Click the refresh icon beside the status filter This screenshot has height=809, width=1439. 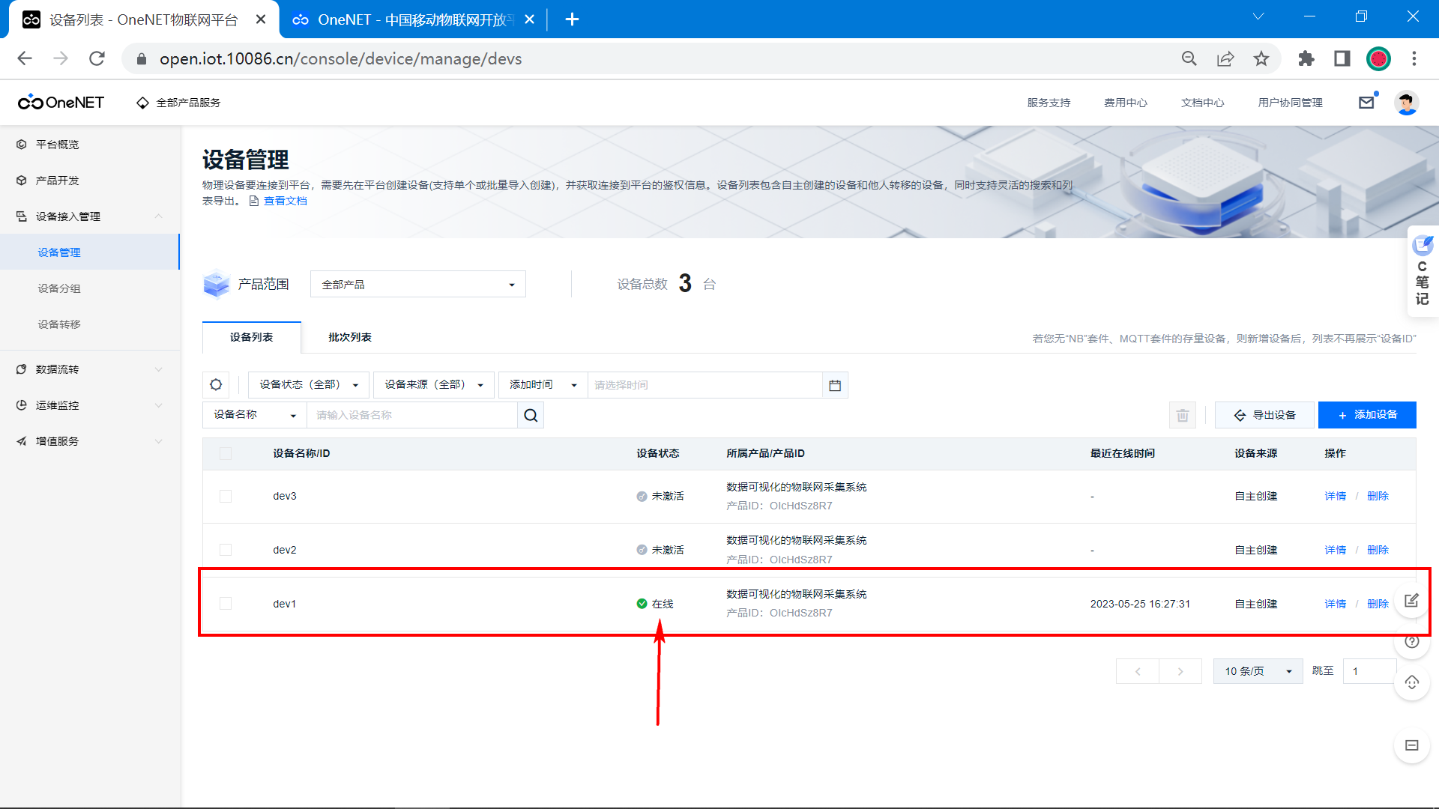coord(216,384)
